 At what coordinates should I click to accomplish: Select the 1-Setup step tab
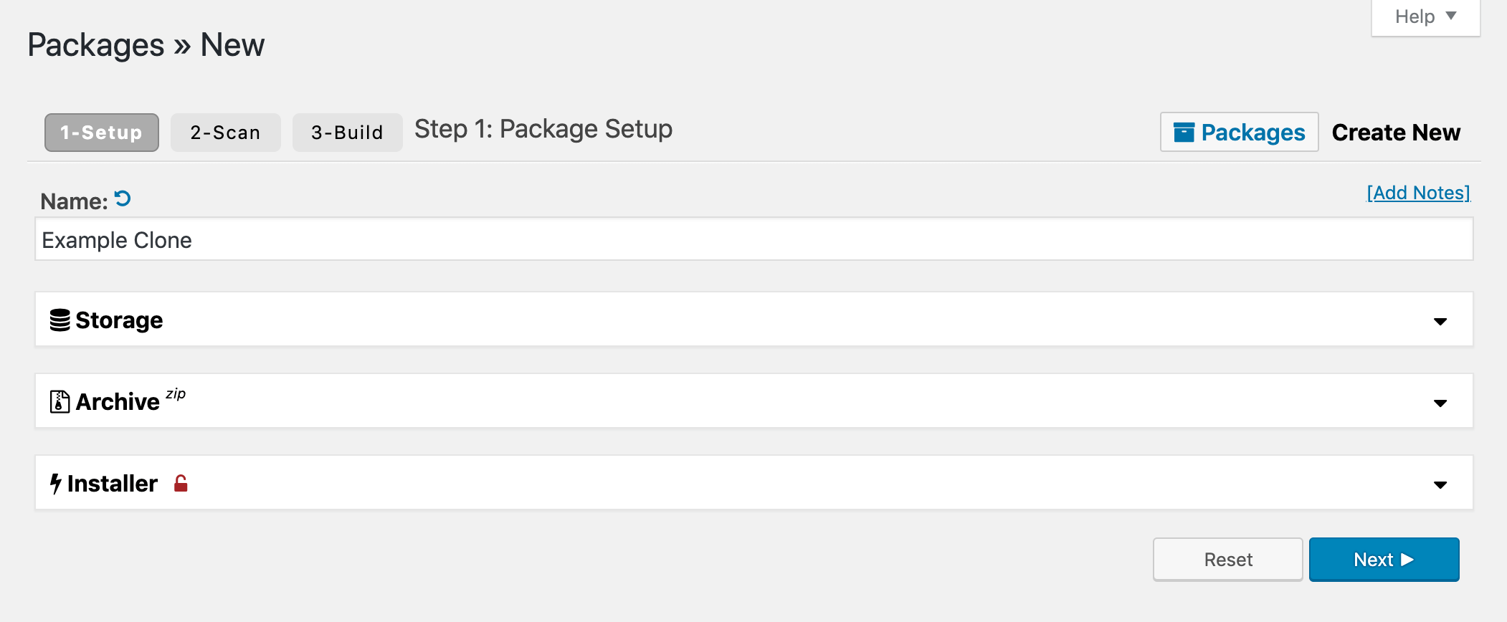tap(102, 133)
